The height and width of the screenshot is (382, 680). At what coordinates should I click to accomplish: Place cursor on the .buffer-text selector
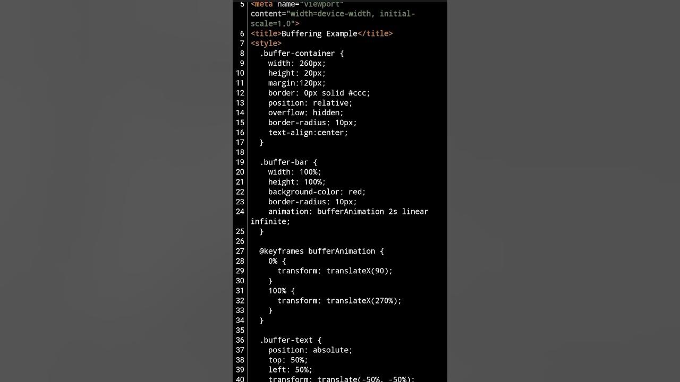click(x=290, y=340)
